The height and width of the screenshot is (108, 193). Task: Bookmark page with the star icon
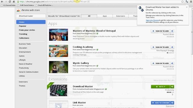tap(182, 1)
